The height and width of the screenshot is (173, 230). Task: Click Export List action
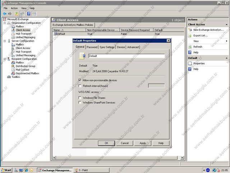[201, 35]
